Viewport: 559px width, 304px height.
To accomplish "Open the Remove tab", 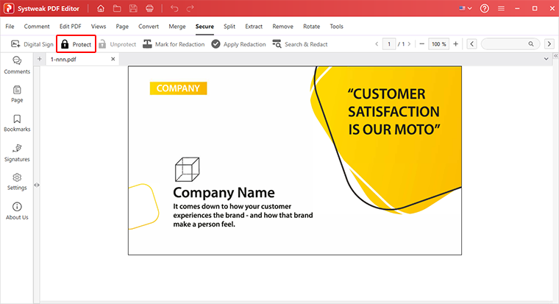I will 282,26.
